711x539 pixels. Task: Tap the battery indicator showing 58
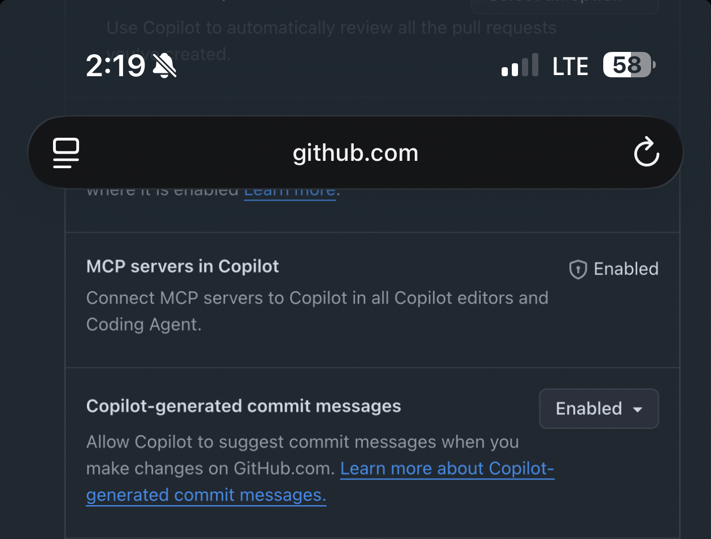[x=629, y=65]
